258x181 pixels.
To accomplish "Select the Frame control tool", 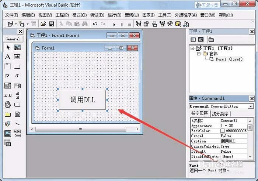I will (8, 66).
